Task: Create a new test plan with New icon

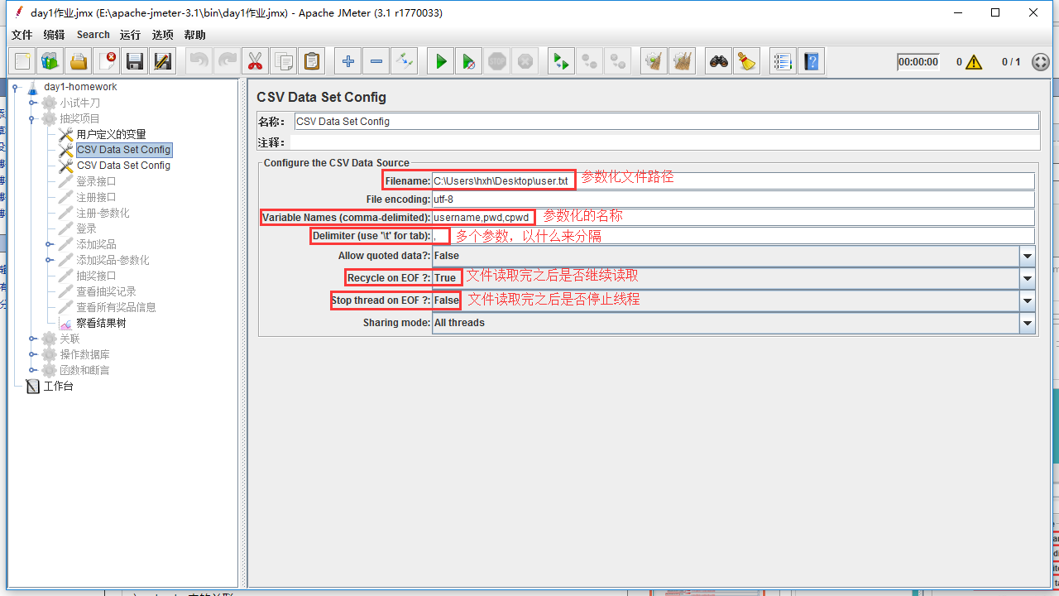Action: pyautogui.click(x=22, y=61)
